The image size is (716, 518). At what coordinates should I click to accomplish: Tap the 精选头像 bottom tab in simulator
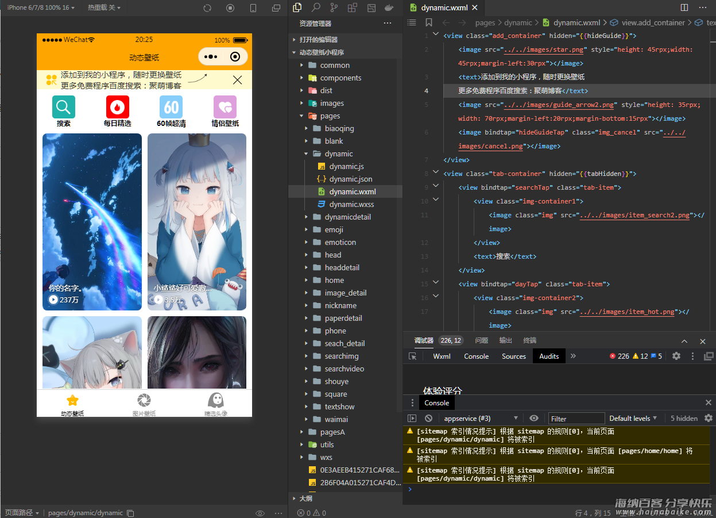coord(216,404)
